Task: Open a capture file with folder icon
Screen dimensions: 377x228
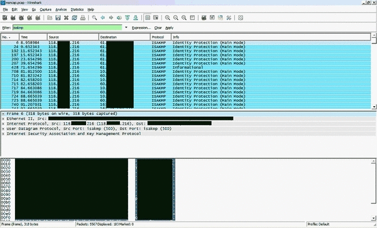Action: [x=50, y=18]
